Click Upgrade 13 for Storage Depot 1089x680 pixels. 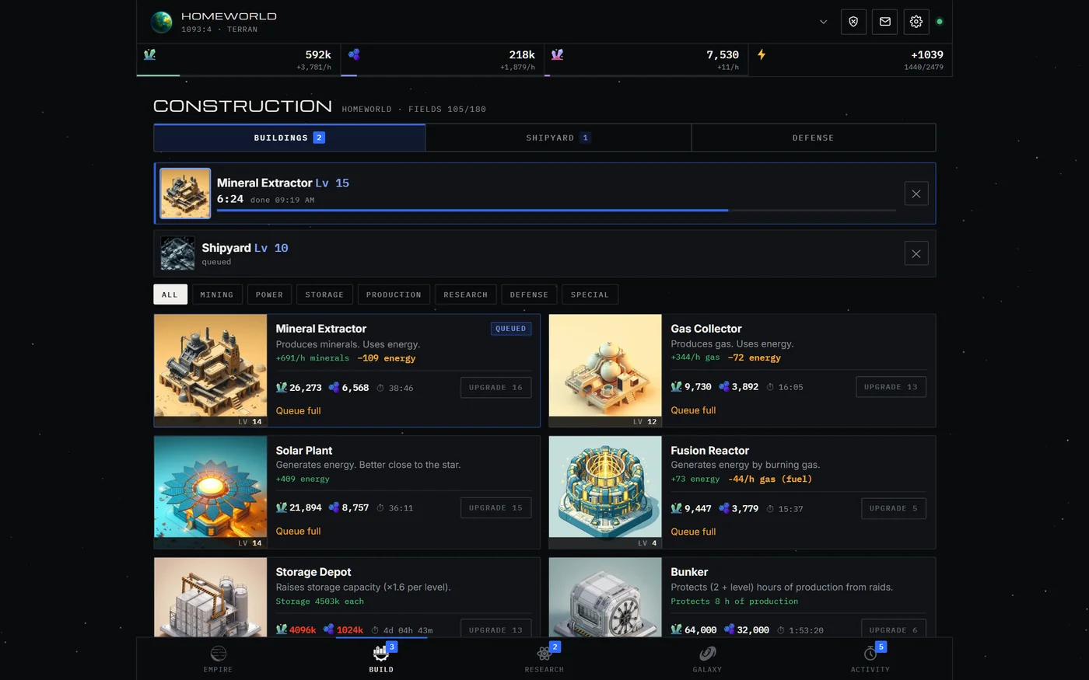coord(495,629)
